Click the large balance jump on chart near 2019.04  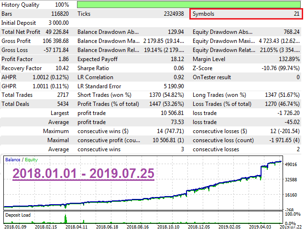[261, 171]
